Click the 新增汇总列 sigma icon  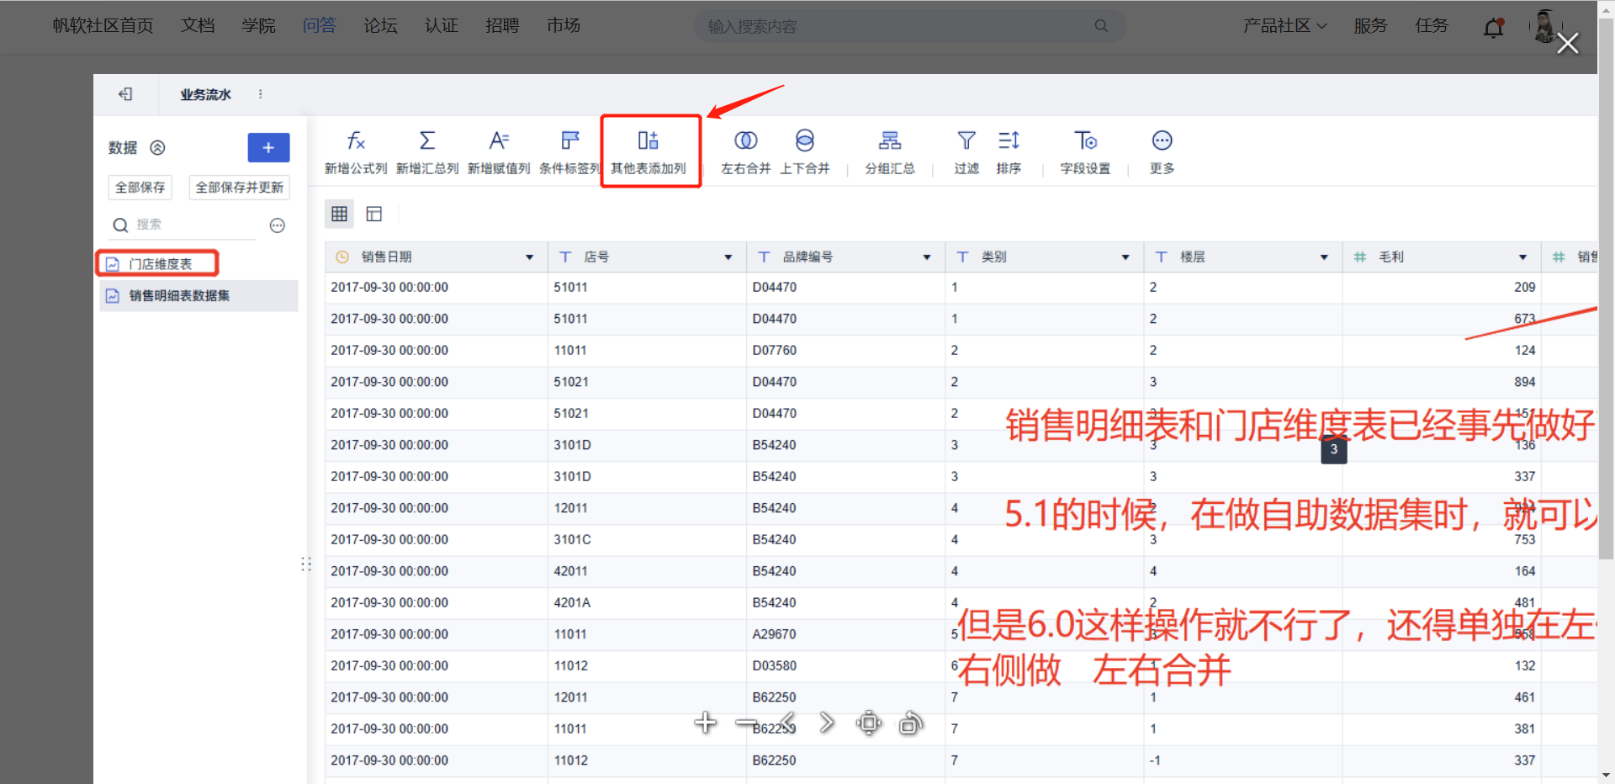[427, 140]
